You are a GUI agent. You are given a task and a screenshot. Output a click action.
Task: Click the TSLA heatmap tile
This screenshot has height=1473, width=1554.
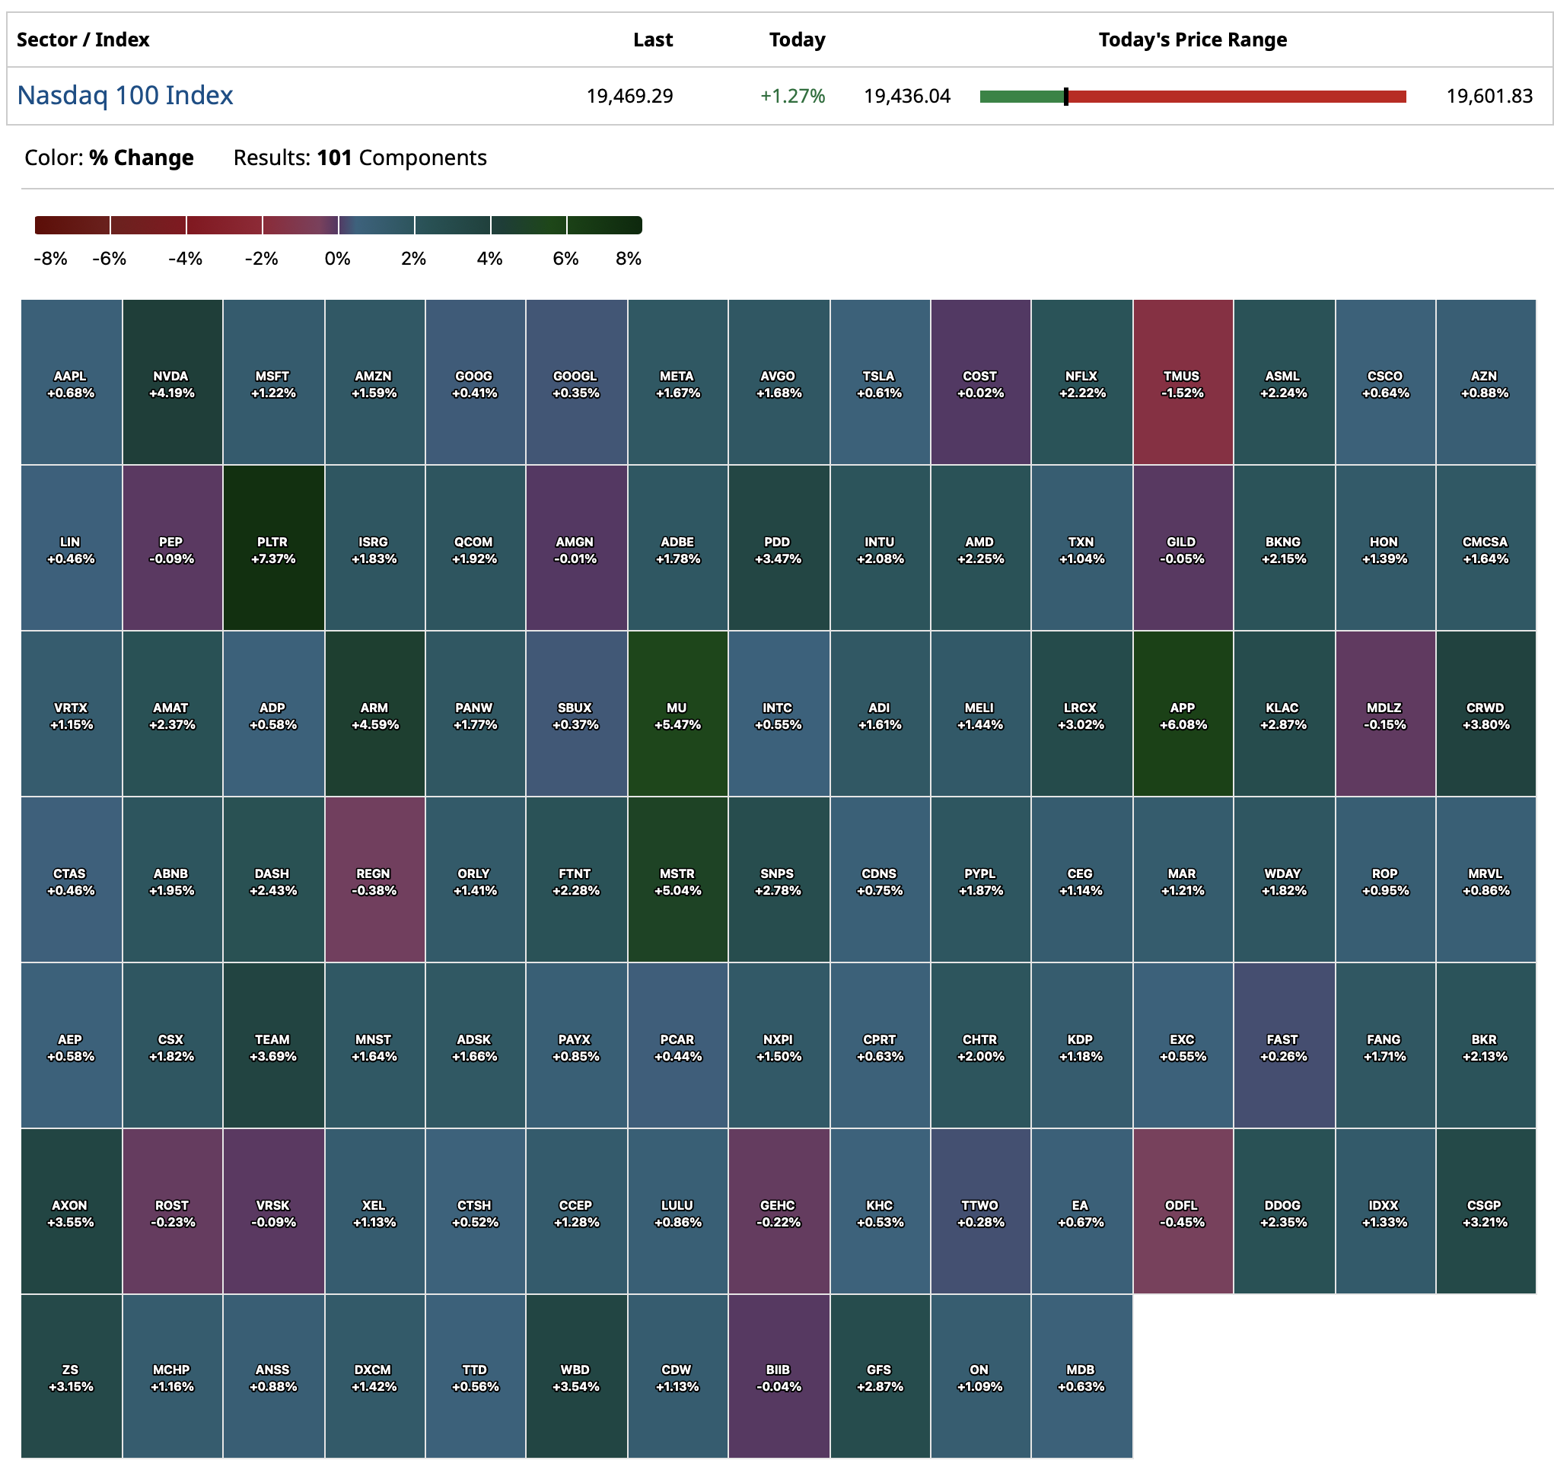pos(879,383)
